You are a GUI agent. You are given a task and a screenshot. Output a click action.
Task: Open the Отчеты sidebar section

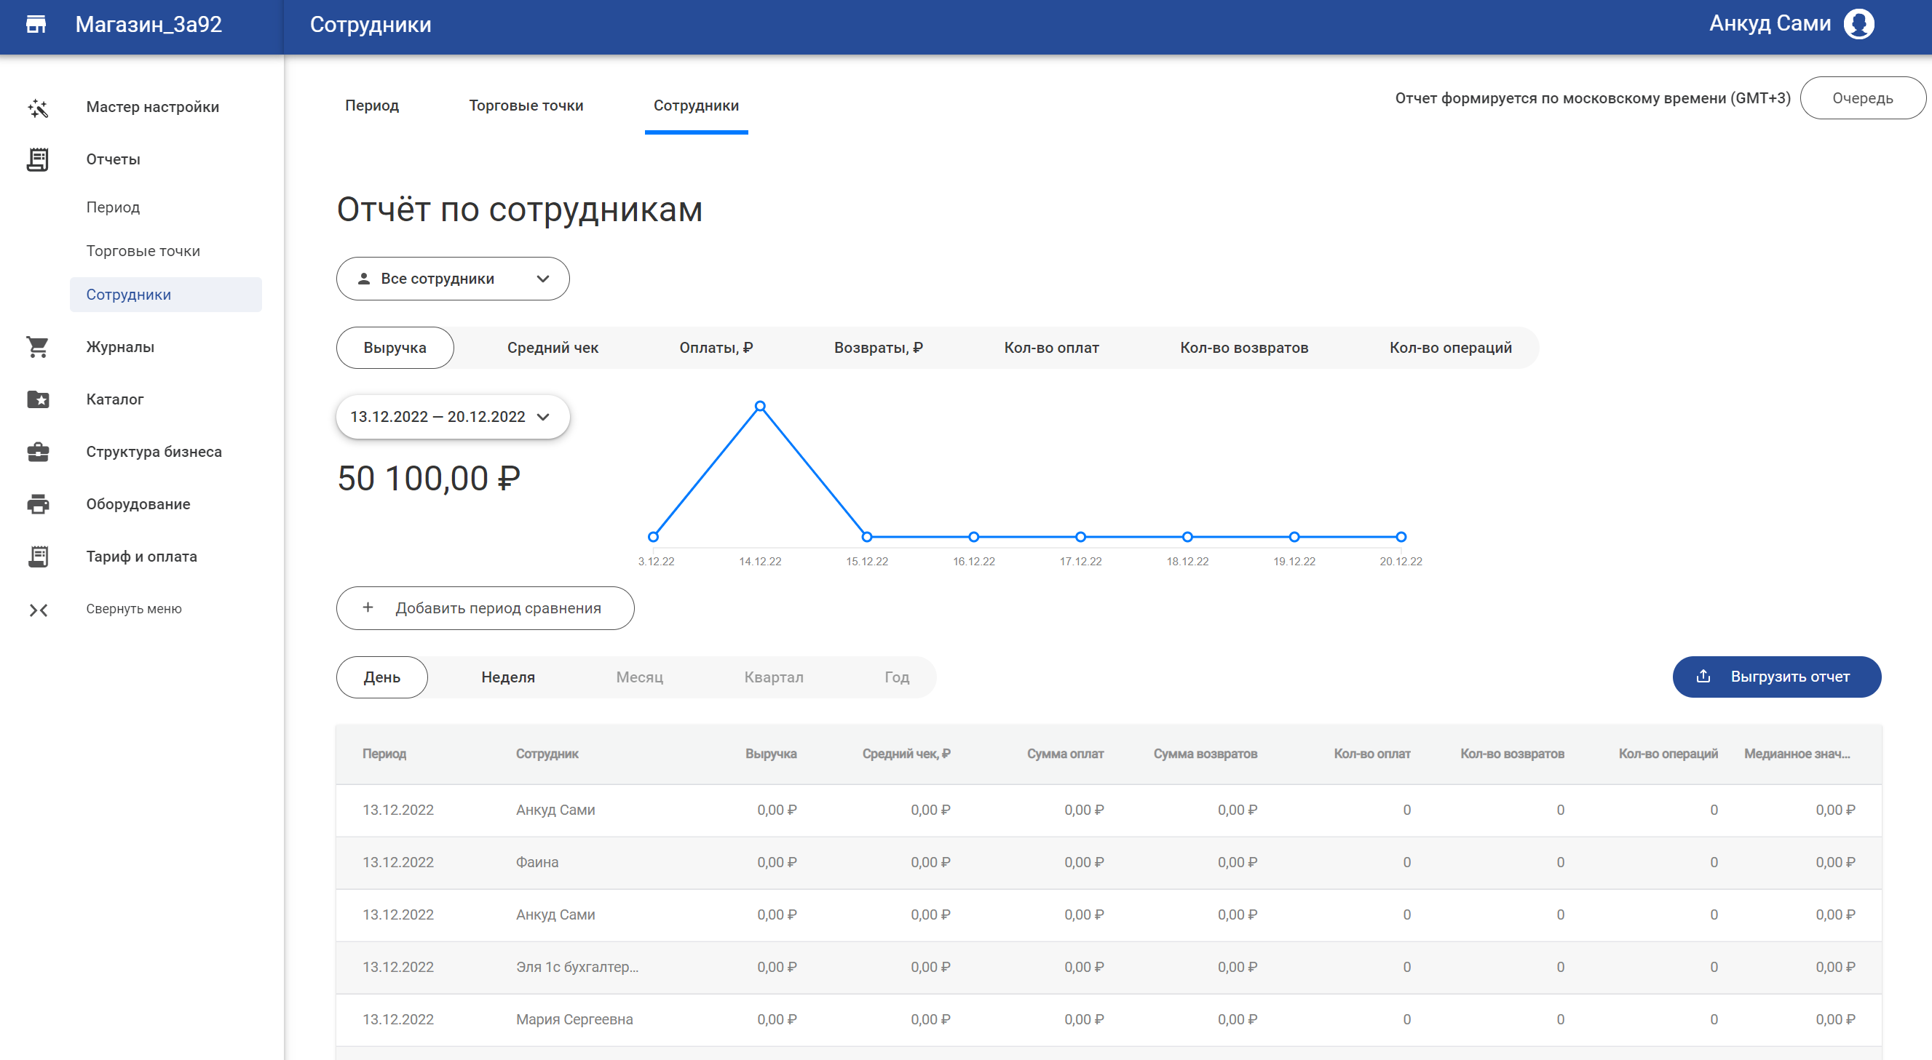tap(114, 159)
